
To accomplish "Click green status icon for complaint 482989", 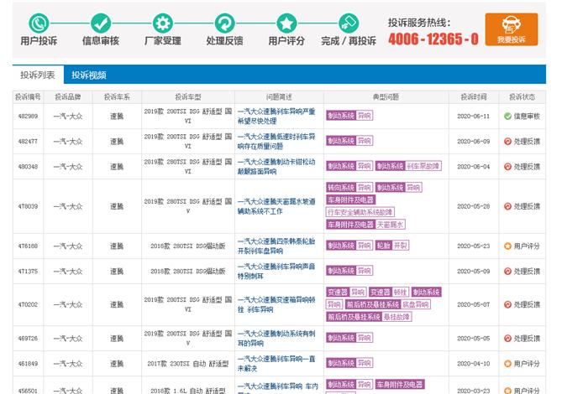I will [507, 117].
